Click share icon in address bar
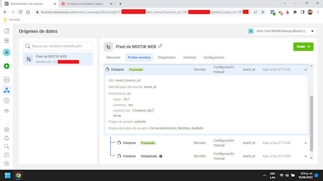Image resolution: width=323 pixels, height=181 pixels. 256,12
